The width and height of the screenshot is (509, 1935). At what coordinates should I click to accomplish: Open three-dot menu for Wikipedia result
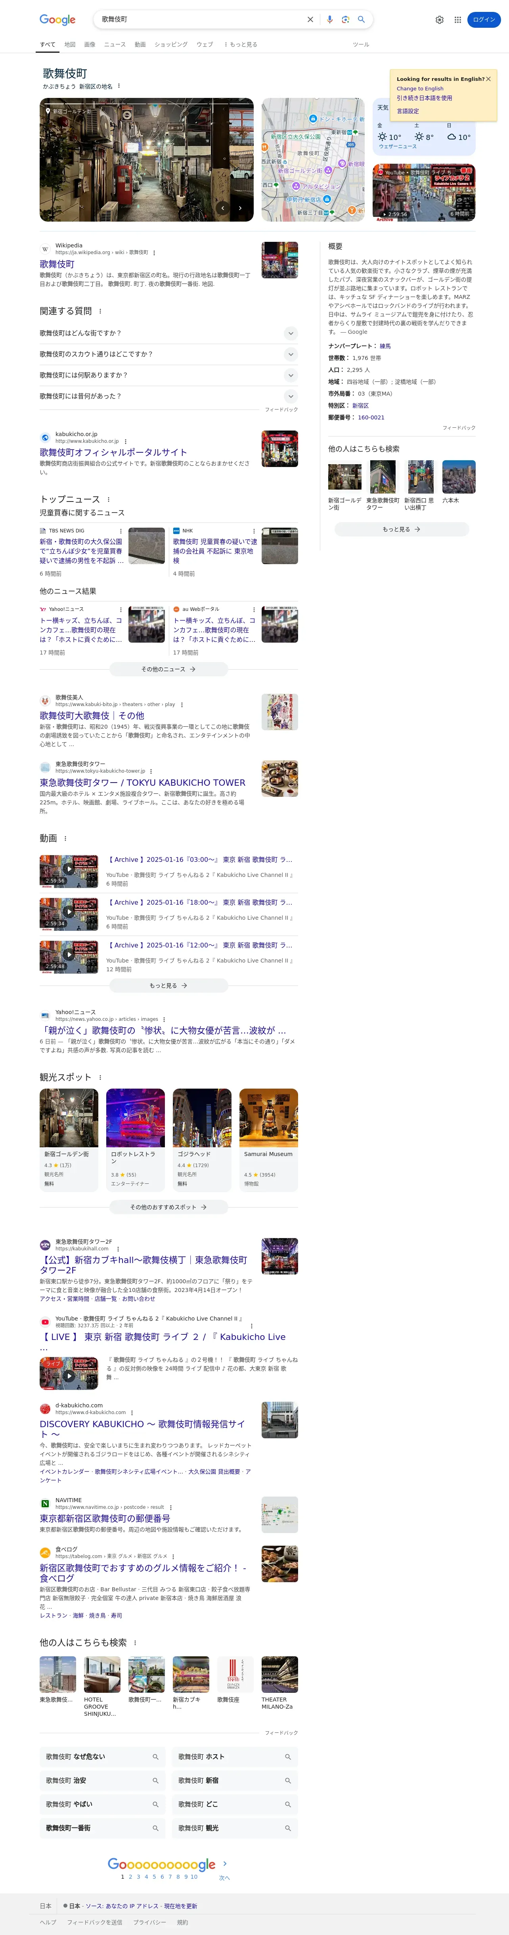click(154, 253)
